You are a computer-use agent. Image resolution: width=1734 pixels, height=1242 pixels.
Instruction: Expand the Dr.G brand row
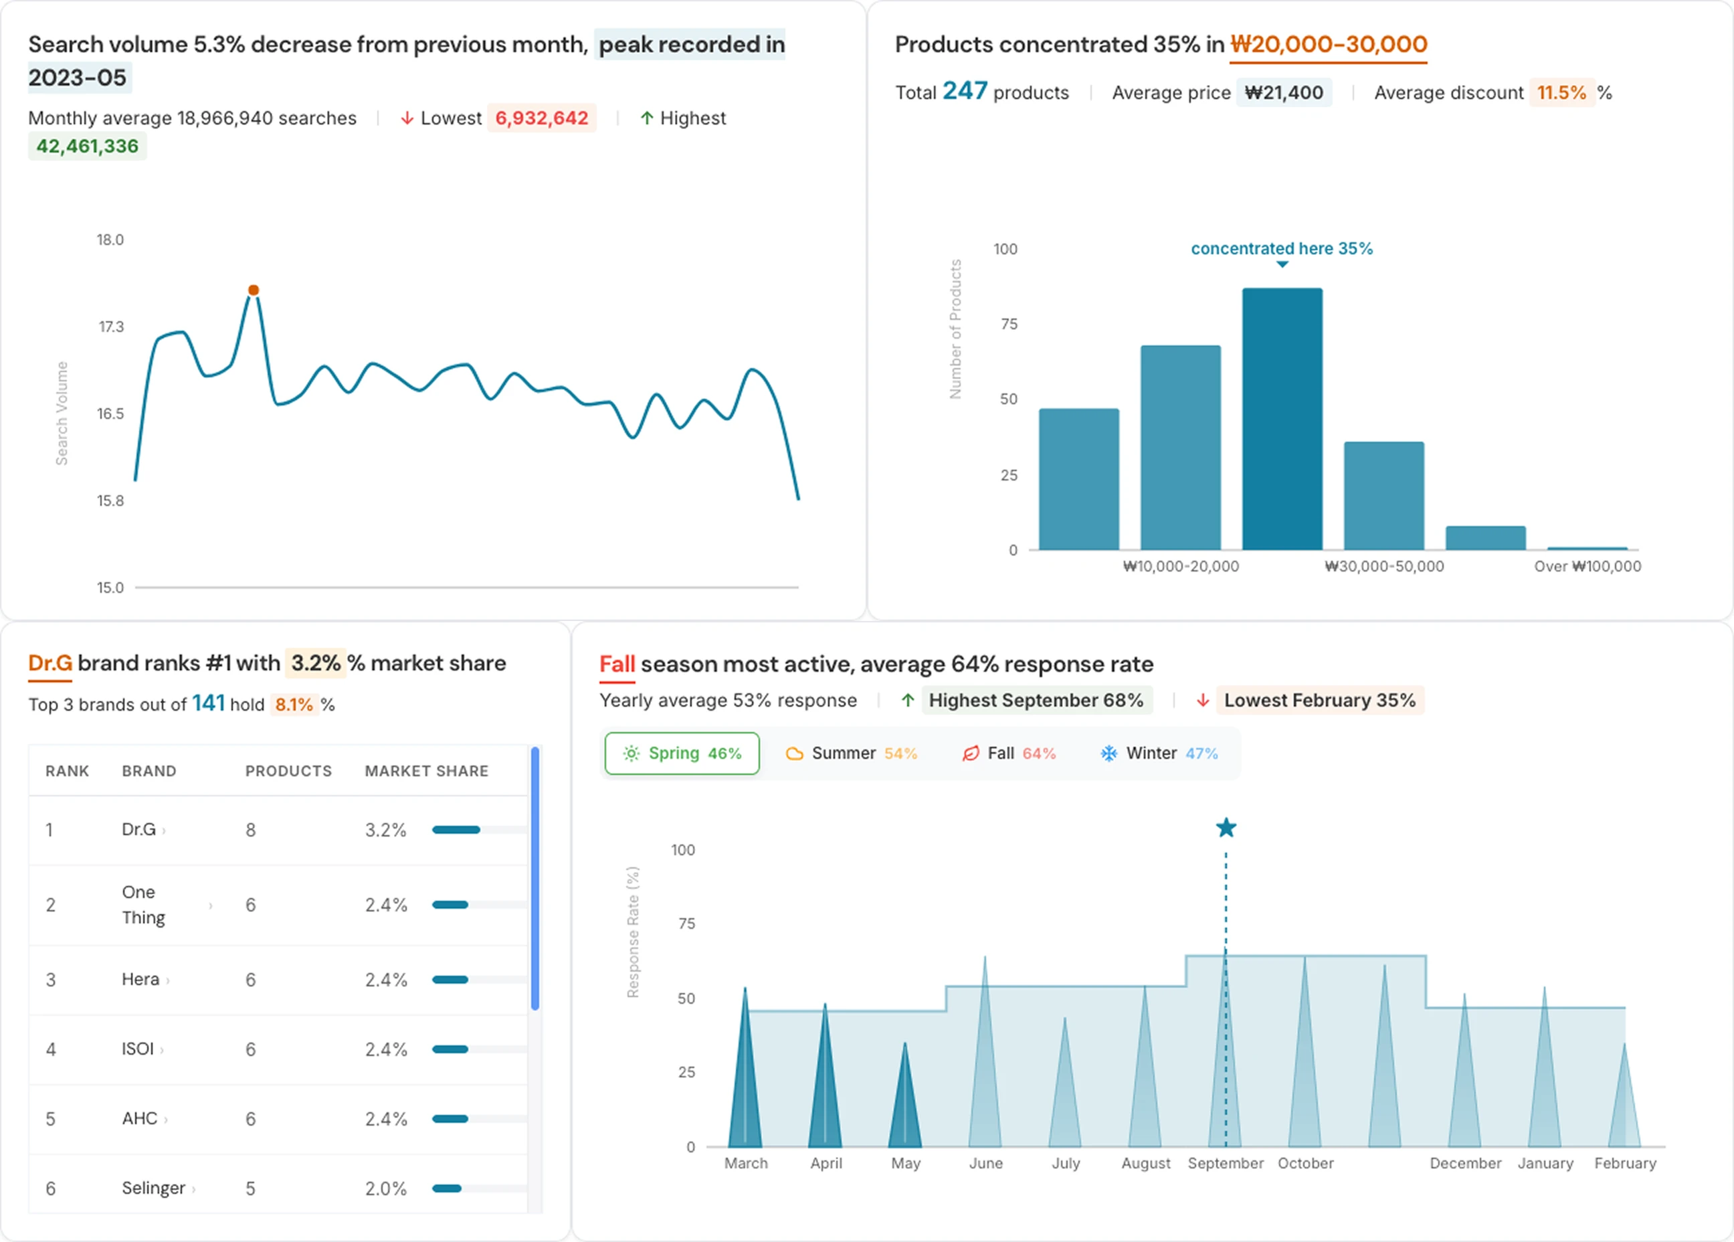pyautogui.click(x=142, y=829)
